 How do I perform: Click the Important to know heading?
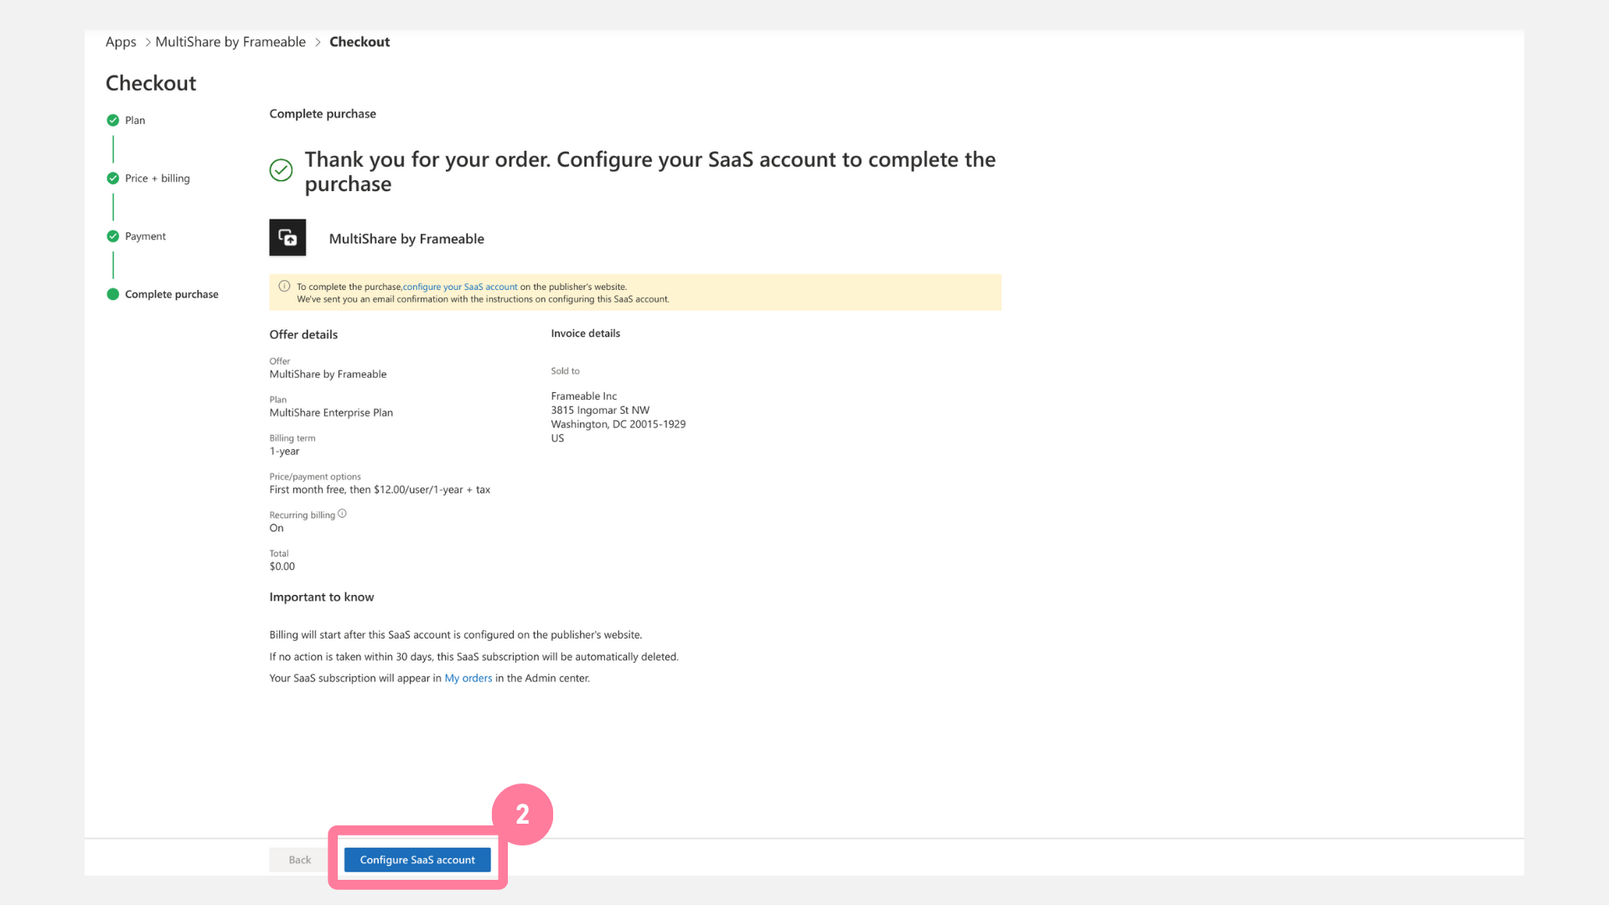coord(322,597)
